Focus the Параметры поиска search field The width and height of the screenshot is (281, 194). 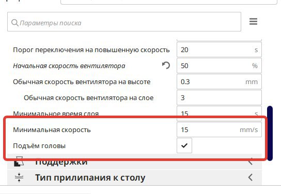coord(124,22)
